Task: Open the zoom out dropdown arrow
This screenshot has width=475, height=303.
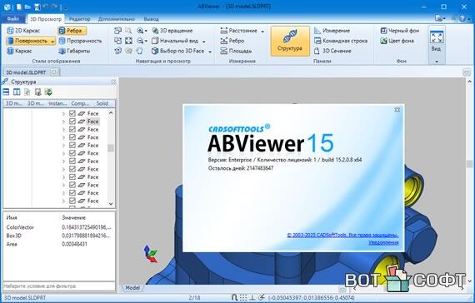Action: (x=146, y=41)
